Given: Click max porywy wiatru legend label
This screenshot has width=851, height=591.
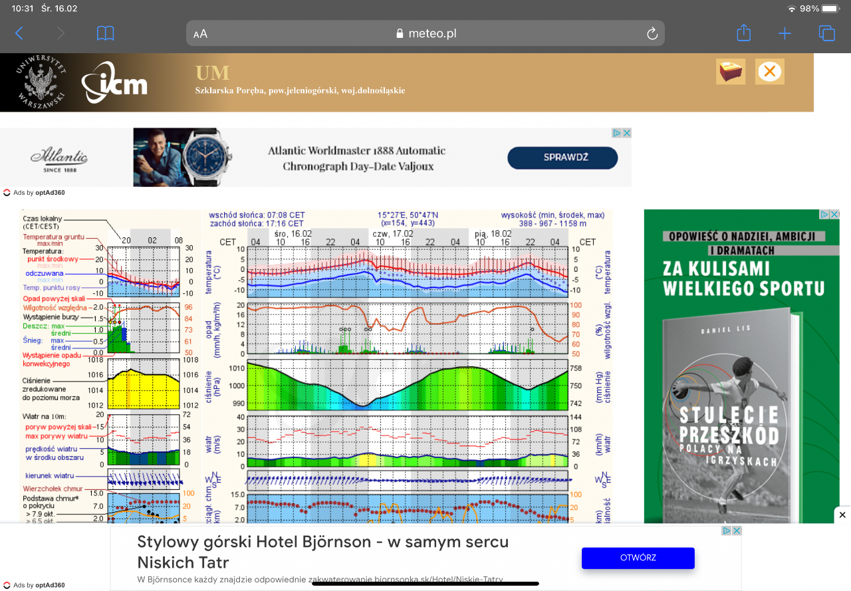Looking at the screenshot, I should click(57, 436).
